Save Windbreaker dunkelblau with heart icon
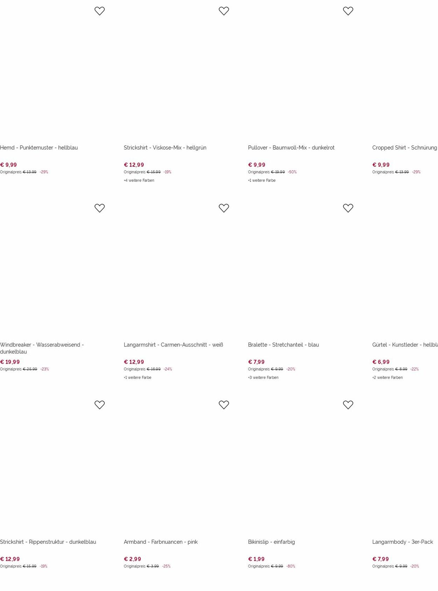Viewport: 438px width, 591px height. [100, 208]
